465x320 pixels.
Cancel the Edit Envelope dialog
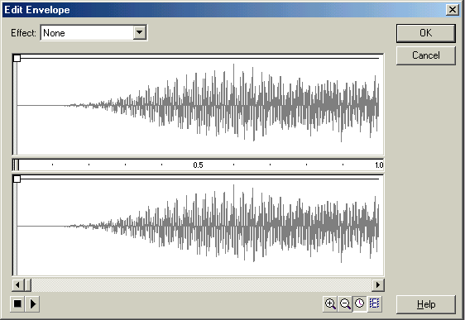426,55
